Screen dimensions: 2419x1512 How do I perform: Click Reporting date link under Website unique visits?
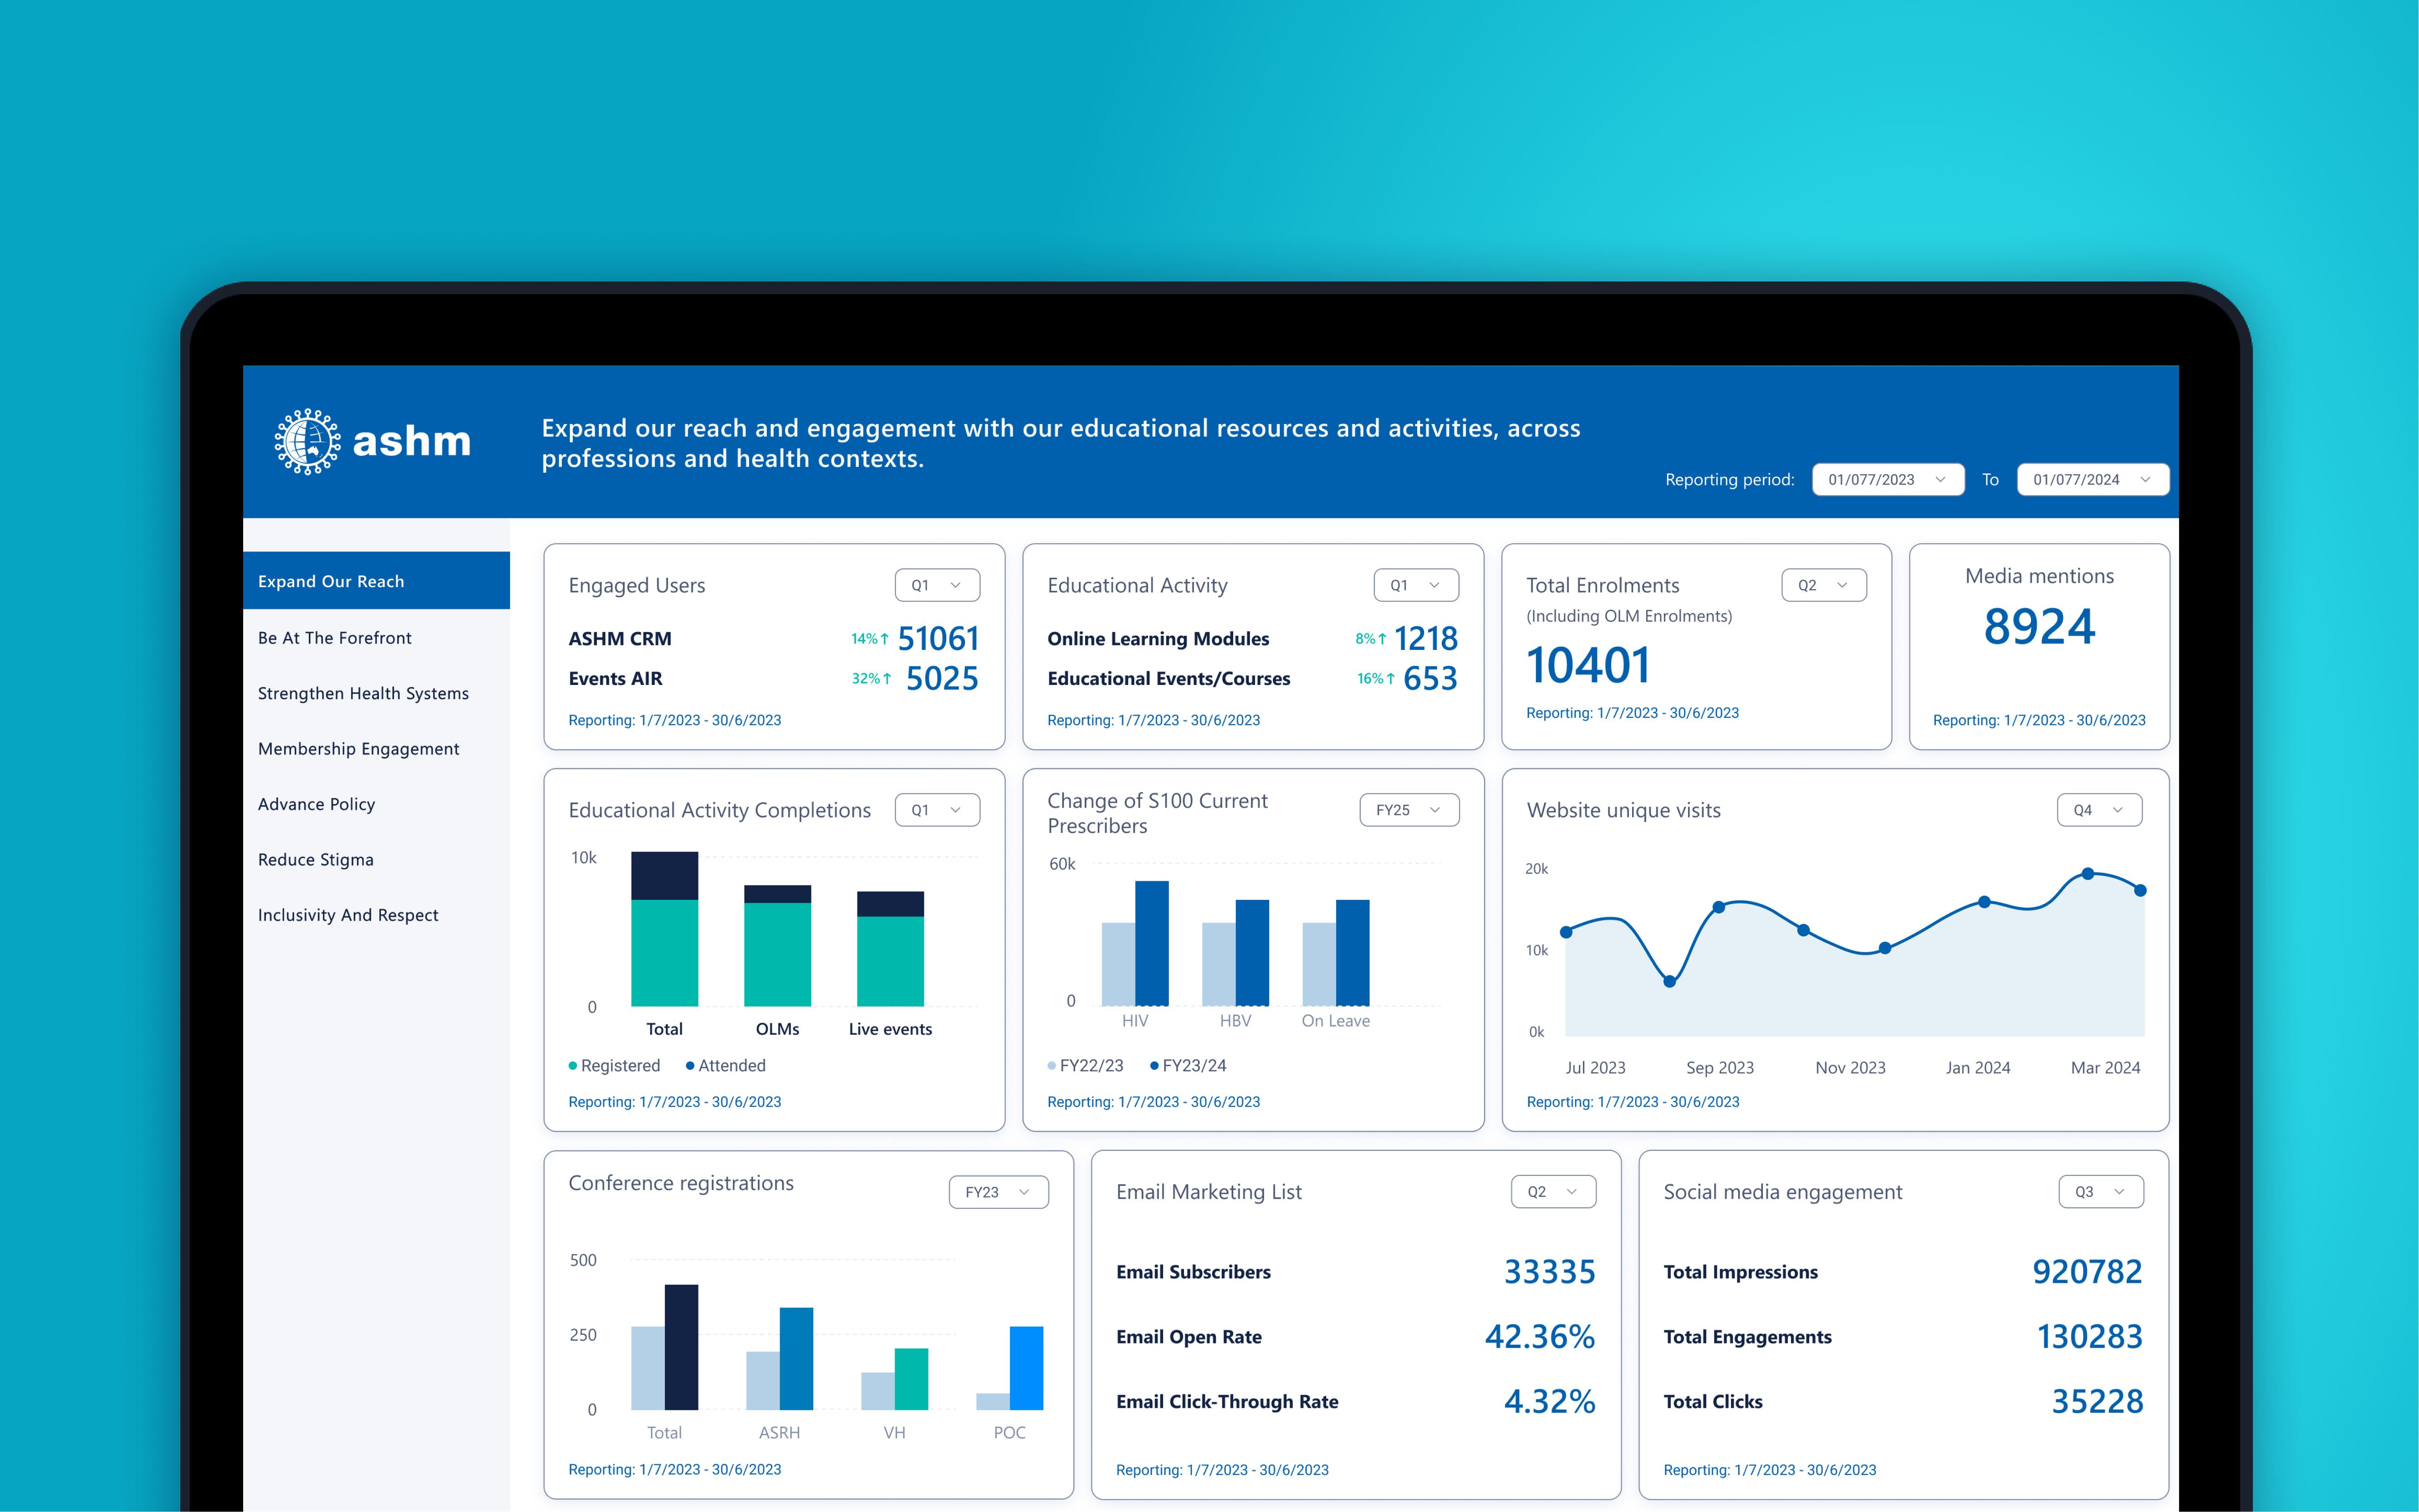click(1633, 1102)
